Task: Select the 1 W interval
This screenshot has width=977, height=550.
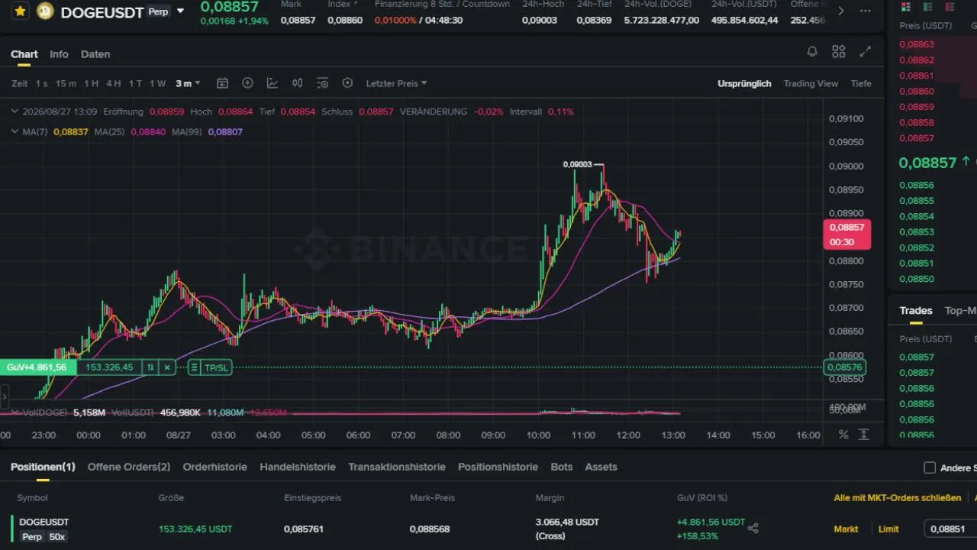Action: pos(158,83)
